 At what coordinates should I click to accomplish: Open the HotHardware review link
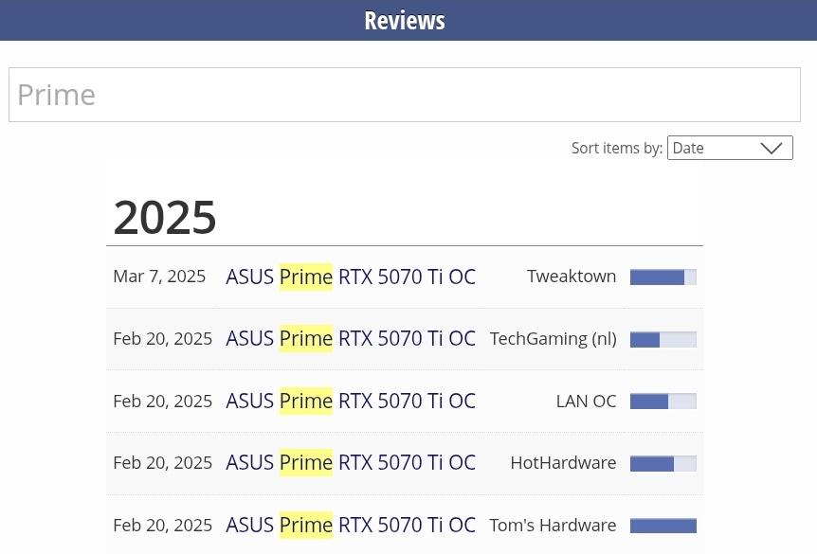(351, 462)
